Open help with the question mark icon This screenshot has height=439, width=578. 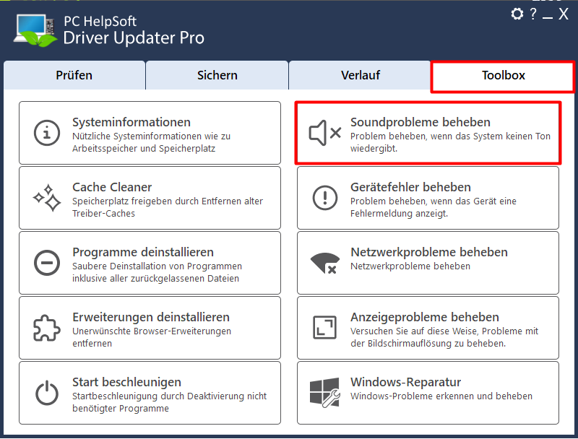[x=533, y=14]
